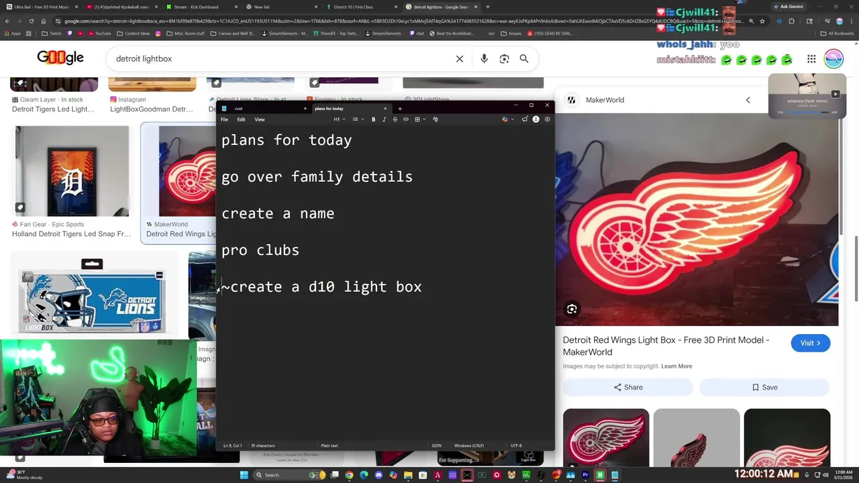Switch to the cost tab in Notepad
859x483 pixels.
(263, 109)
